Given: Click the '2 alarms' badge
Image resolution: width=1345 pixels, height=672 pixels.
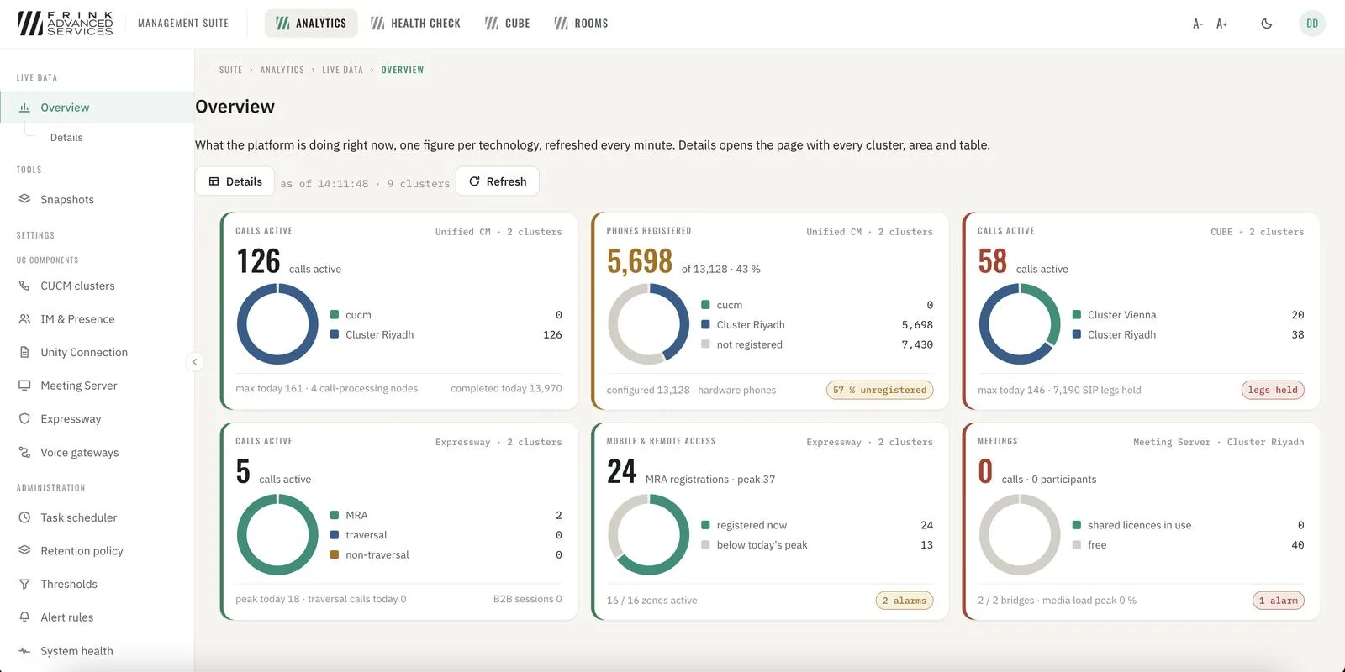Looking at the screenshot, I should point(905,601).
